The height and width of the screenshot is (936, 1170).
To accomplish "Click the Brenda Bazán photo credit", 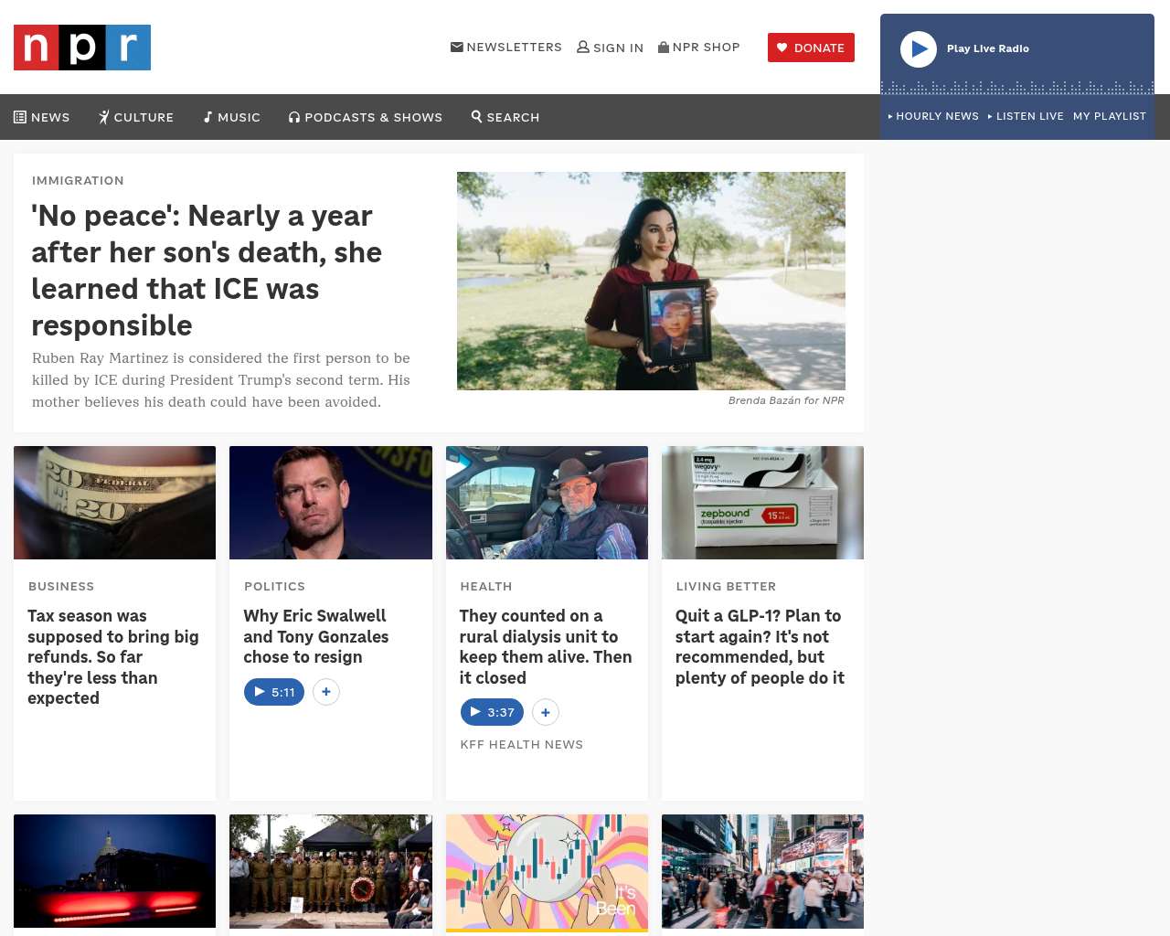I will coord(786,400).
